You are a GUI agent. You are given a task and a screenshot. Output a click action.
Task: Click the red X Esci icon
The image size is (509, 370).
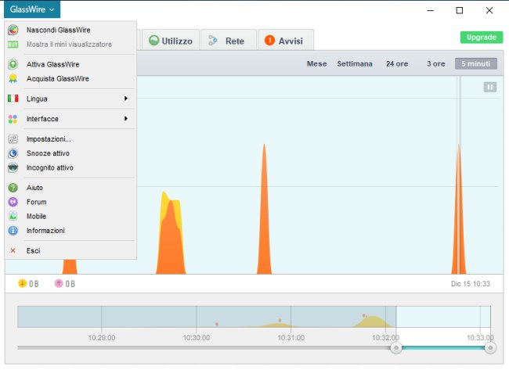pos(13,250)
